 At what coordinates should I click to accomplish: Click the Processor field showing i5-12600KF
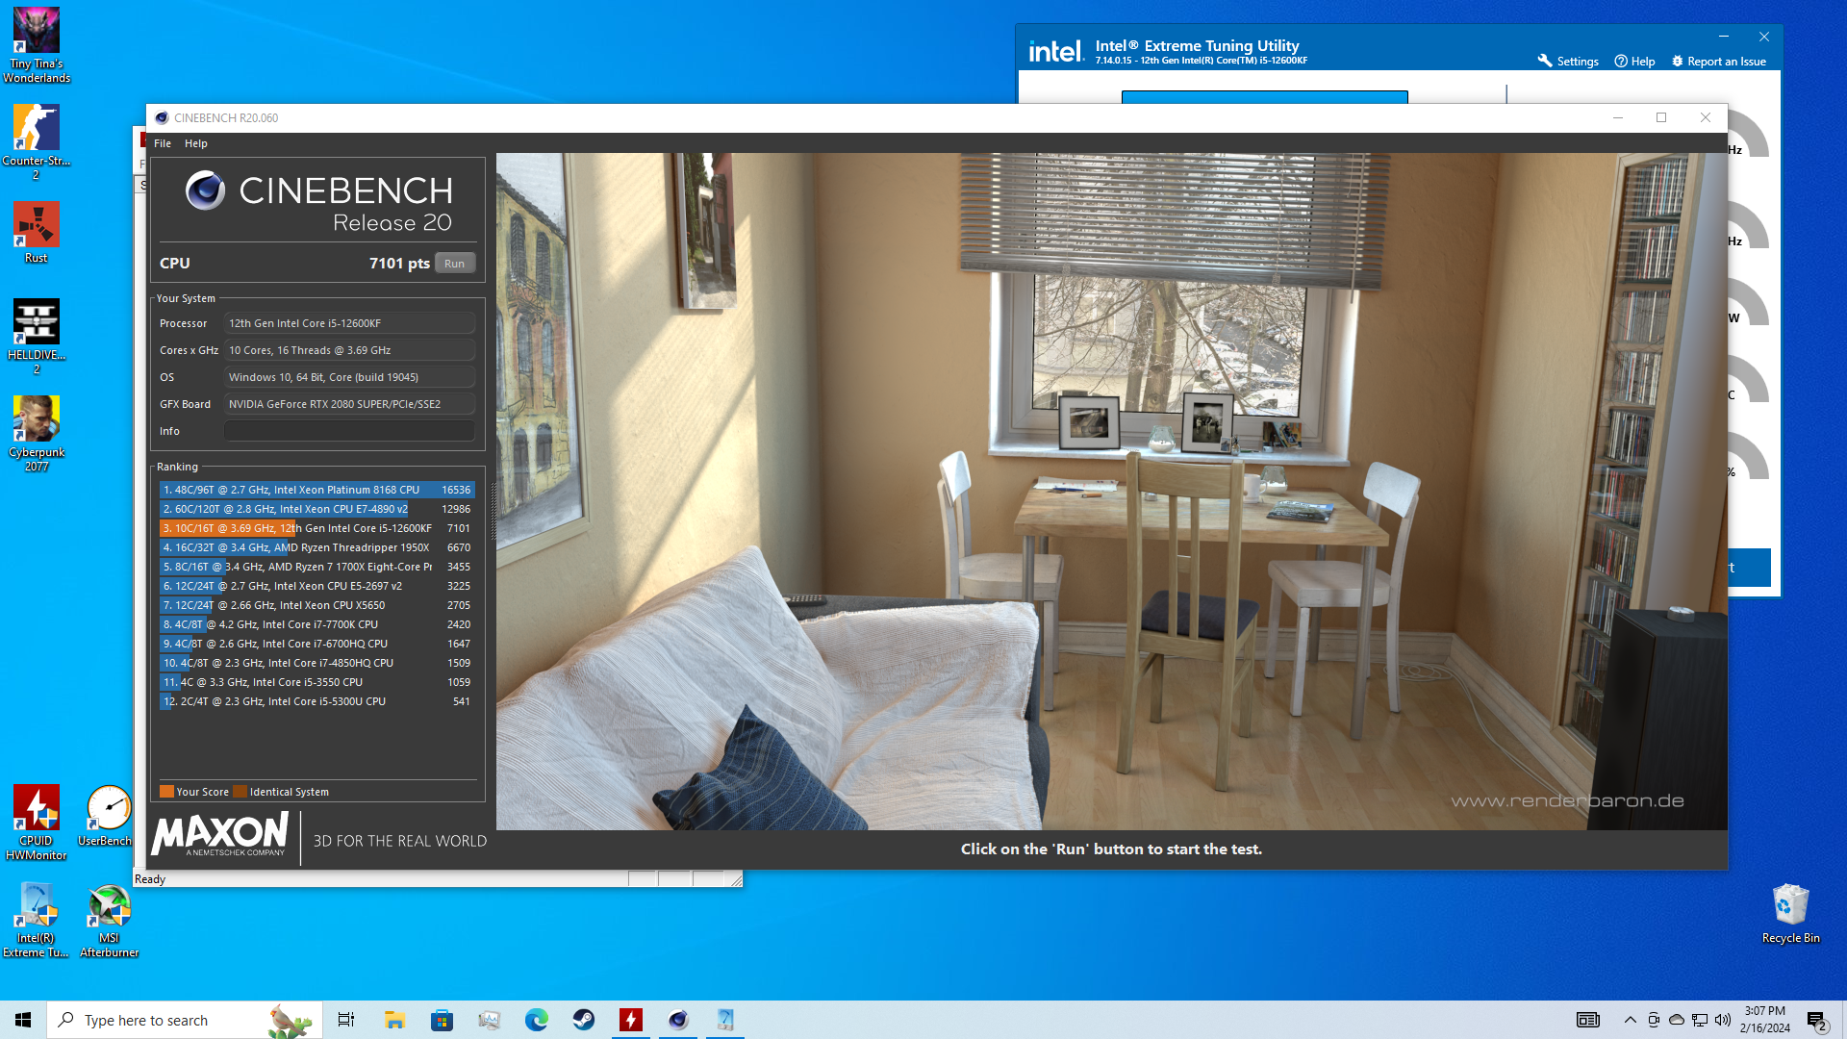pos(349,323)
